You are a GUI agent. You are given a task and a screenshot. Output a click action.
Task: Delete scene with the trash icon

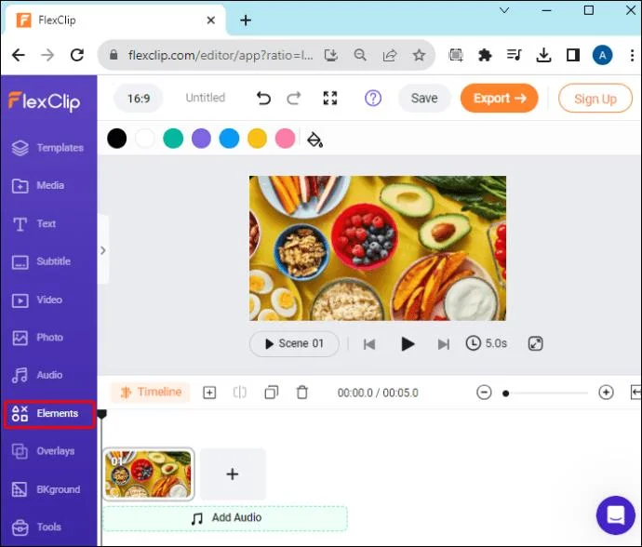[302, 393]
